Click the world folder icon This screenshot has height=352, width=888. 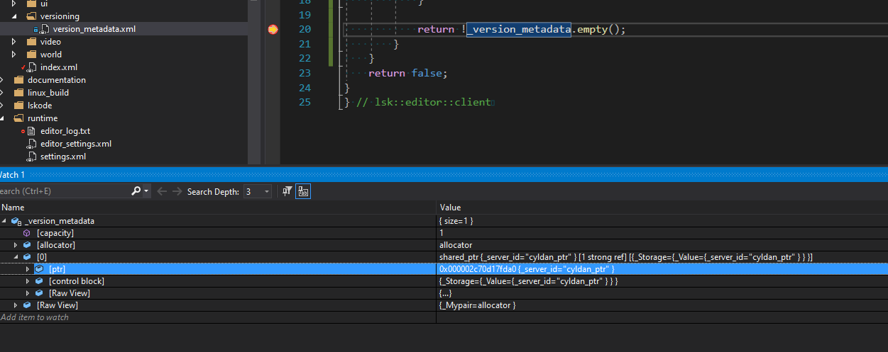coord(32,55)
